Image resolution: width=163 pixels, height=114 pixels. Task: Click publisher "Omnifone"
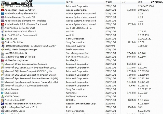point(71,93)
